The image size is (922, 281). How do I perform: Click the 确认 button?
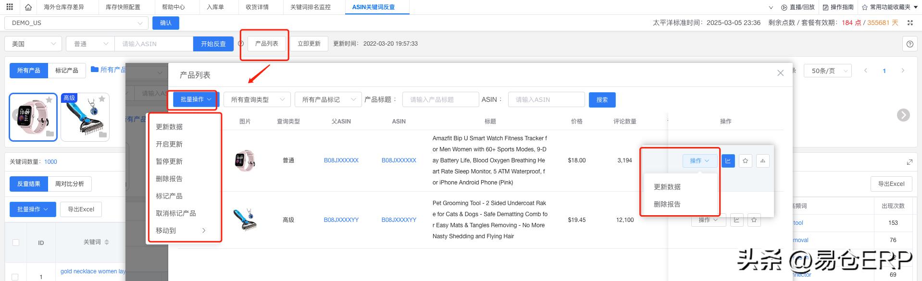coord(166,23)
